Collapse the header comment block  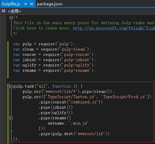click(11, 18)
